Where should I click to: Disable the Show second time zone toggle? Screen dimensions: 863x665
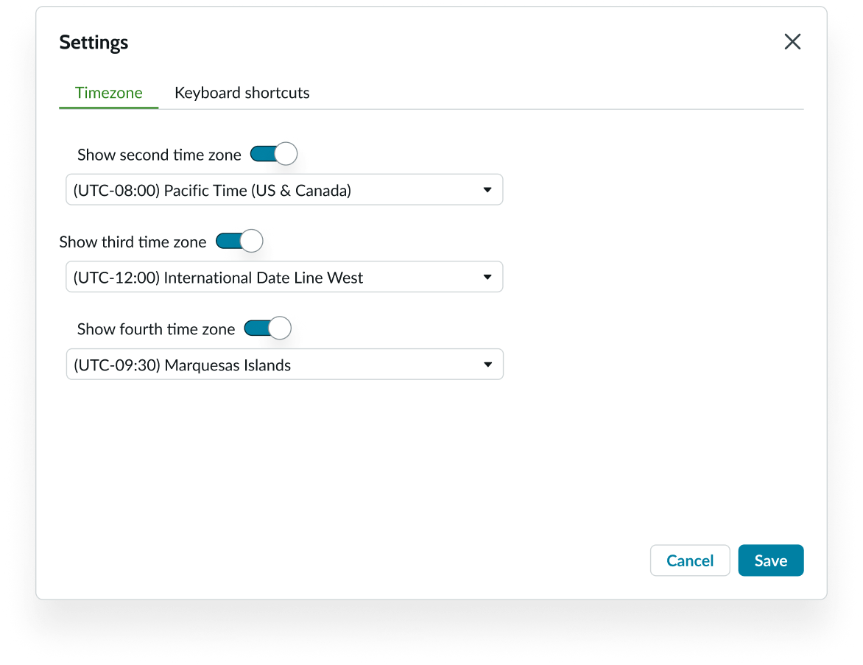(x=272, y=153)
